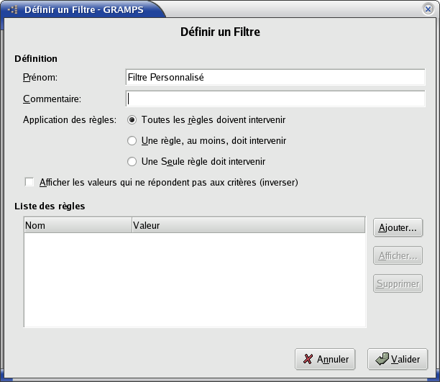Cancel with the Annuler button
440x382 pixels.
pyautogui.click(x=326, y=359)
